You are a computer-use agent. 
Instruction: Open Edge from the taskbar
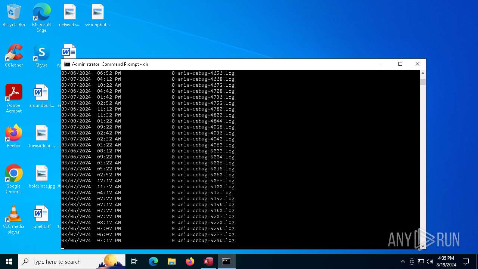pos(153,262)
